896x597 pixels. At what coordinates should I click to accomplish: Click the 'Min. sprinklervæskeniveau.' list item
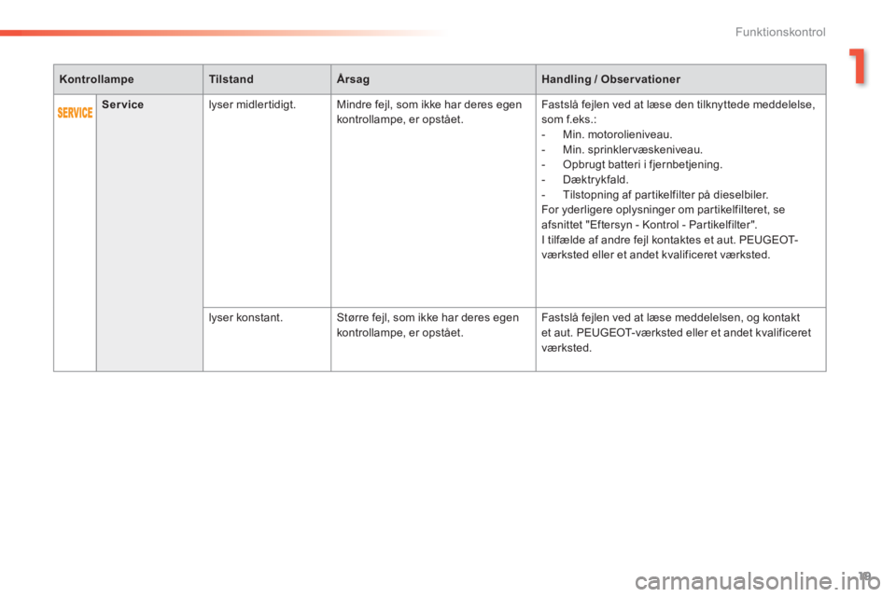click(x=633, y=149)
